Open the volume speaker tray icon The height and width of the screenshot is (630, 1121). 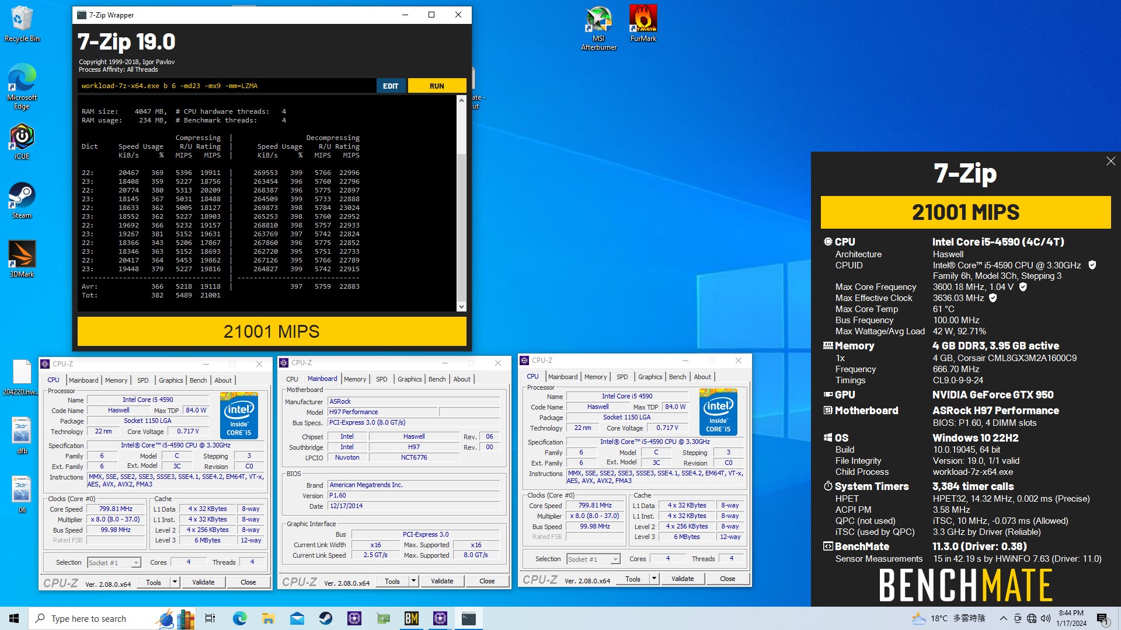[x=1046, y=618]
